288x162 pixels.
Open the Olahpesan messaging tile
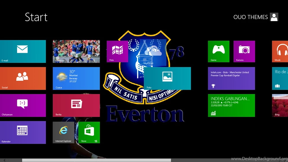22,105
